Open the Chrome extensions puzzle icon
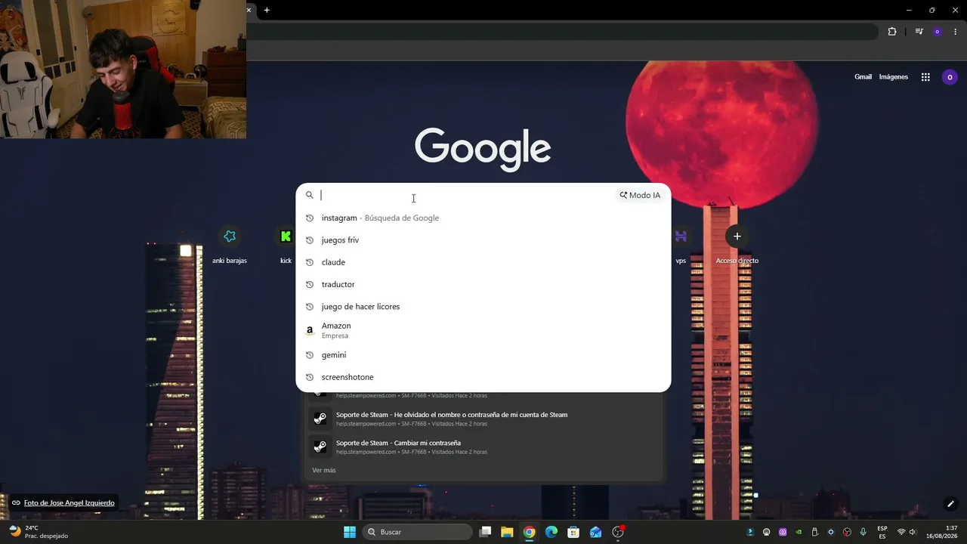 [892, 32]
